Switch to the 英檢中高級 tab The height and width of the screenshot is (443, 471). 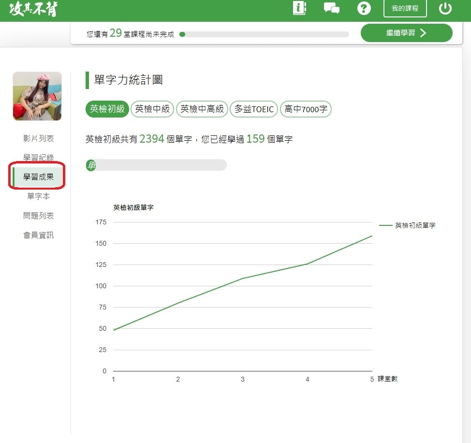tap(202, 109)
